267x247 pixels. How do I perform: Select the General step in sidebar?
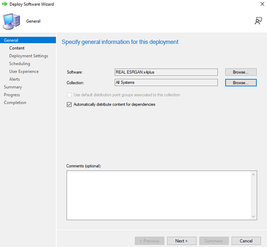(x=28, y=40)
